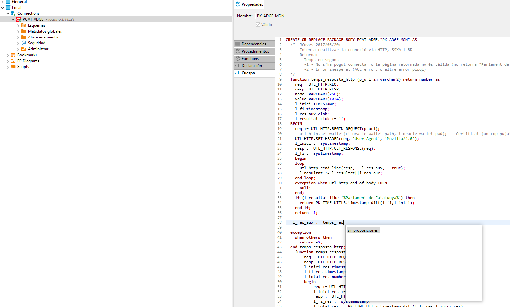Select the PCAT_ADGE database connection icon
This screenshot has width=510, height=307.
[19, 19]
